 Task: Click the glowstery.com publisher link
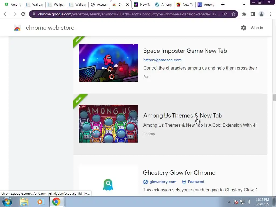pyautogui.click(x=163, y=182)
